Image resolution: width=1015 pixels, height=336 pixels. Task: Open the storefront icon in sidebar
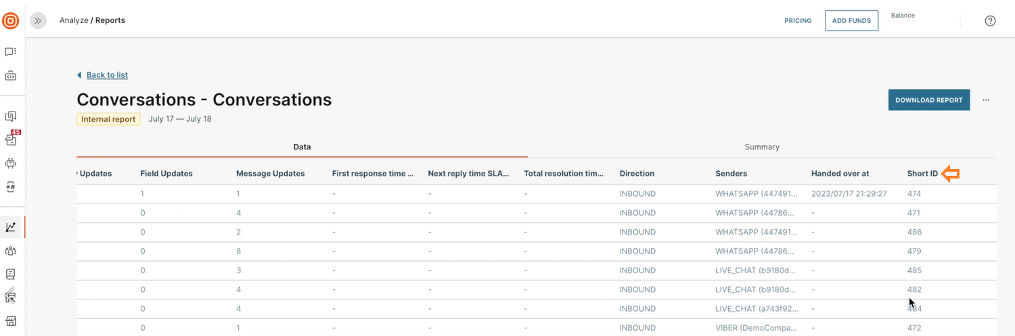click(x=11, y=320)
